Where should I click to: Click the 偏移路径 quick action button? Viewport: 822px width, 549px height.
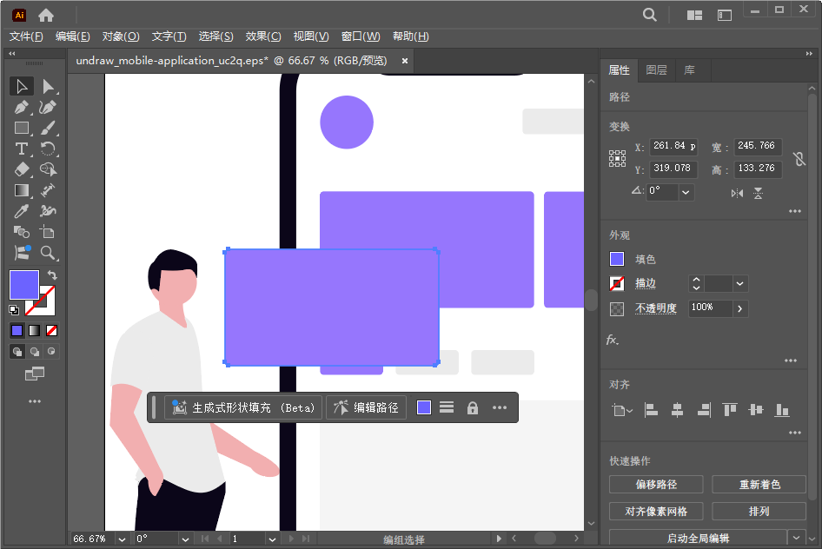pyautogui.click(x=655, y=485)
